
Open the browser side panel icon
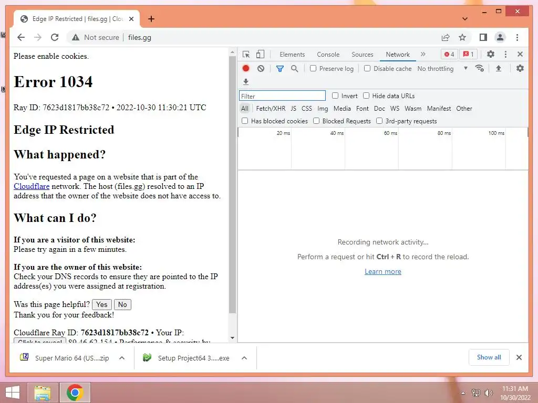pyautogui.click(x=483, y=37)
